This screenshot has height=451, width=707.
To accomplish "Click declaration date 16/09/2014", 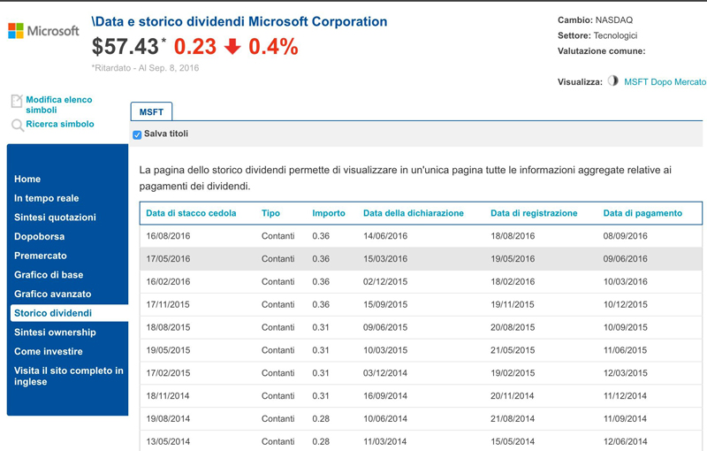I will [x=385, y=396].
